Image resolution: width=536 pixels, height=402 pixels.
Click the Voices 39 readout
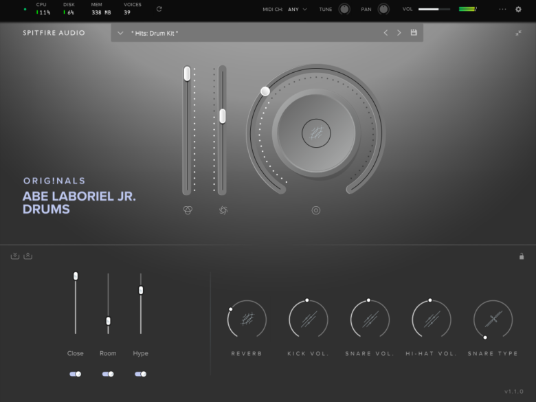(x=133, y=9)
